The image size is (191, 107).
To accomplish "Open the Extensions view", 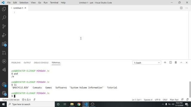I will coord(4,44).
